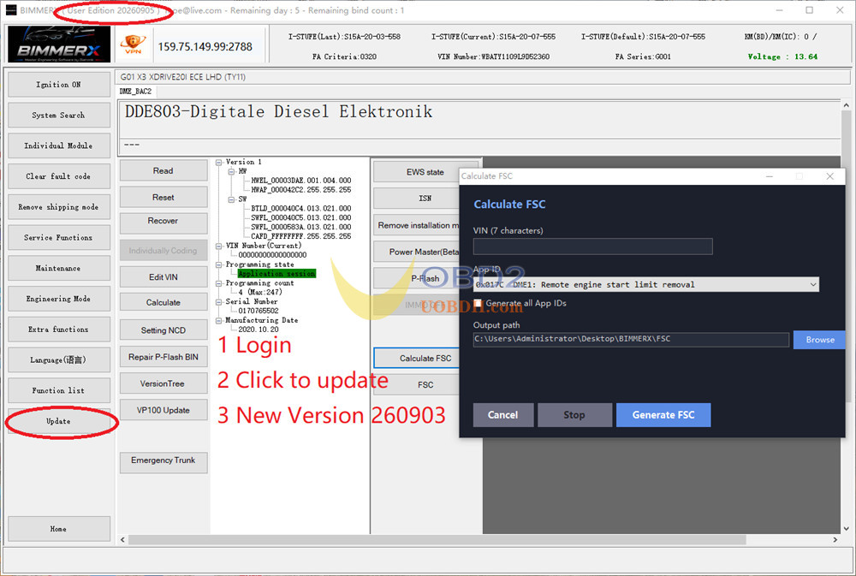Image resolution: width=856 pixels, height=576 pixels.
Task: Collapse the Version 1 tree node
Action: [x=219, y=162]
